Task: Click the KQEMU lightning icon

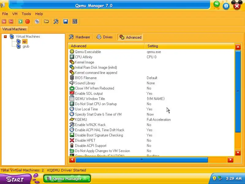Action: (72, 119)
